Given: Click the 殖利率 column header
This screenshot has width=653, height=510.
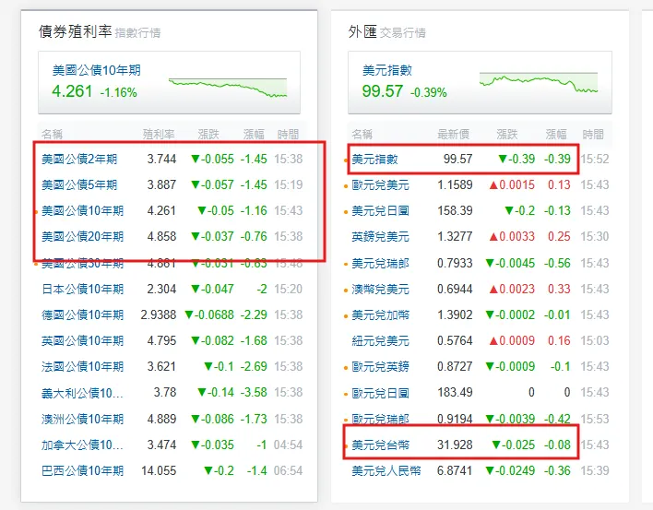Looking at the screenshot, I should tap(159, 134).
